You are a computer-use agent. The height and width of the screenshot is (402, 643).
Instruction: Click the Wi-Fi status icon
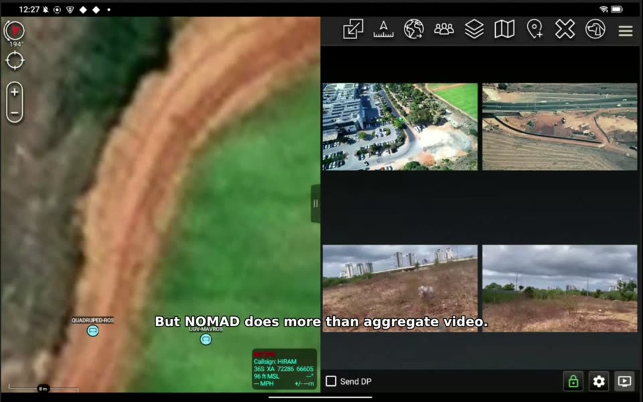point(603,9)
